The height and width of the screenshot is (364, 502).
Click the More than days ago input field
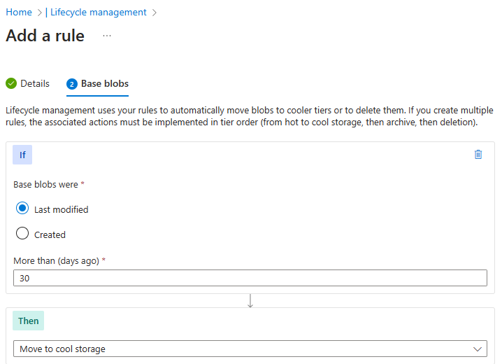point(250,278)
